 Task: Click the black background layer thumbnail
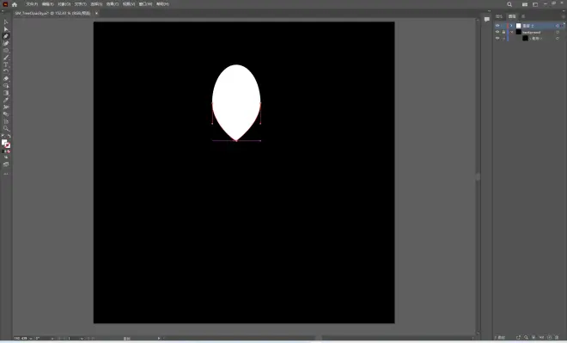[519, 32]
